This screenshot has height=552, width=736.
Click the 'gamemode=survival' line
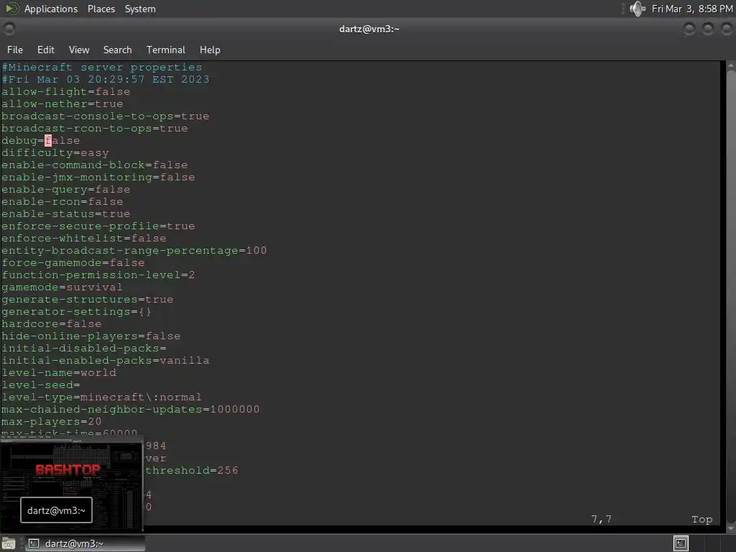[x=62, y=287]
